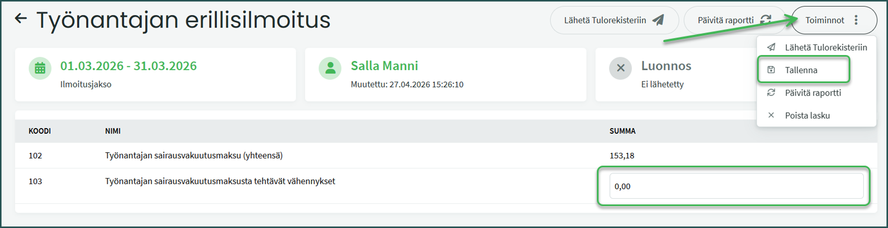This screenshot has height=228, width=888.
Task: Click the grey X status icon
Action: [x=620, y=69]
